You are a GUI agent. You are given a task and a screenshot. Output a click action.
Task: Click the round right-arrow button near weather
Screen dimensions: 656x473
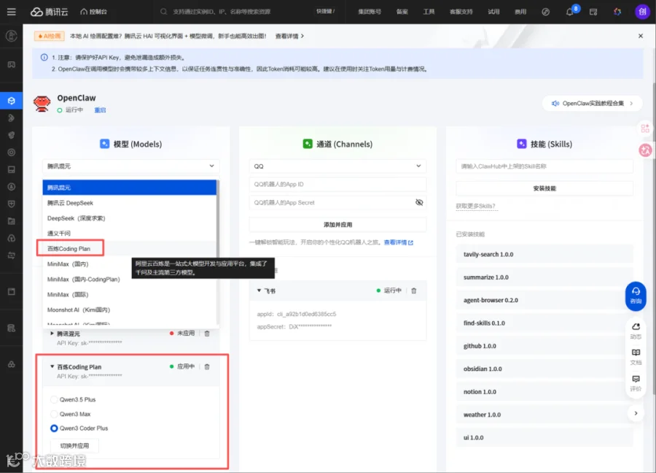[x=636, y=413]
